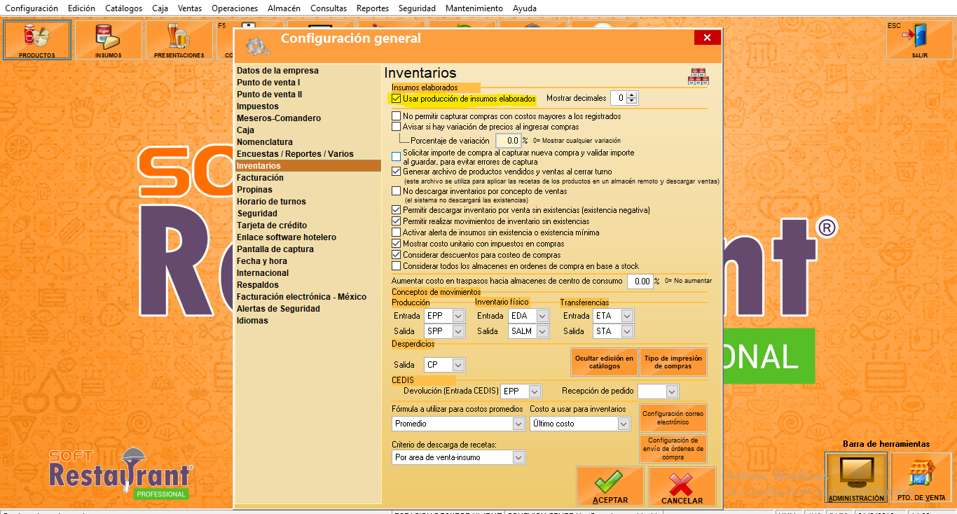Toggle Generar archivo de productos vendidos

(397, 171)
